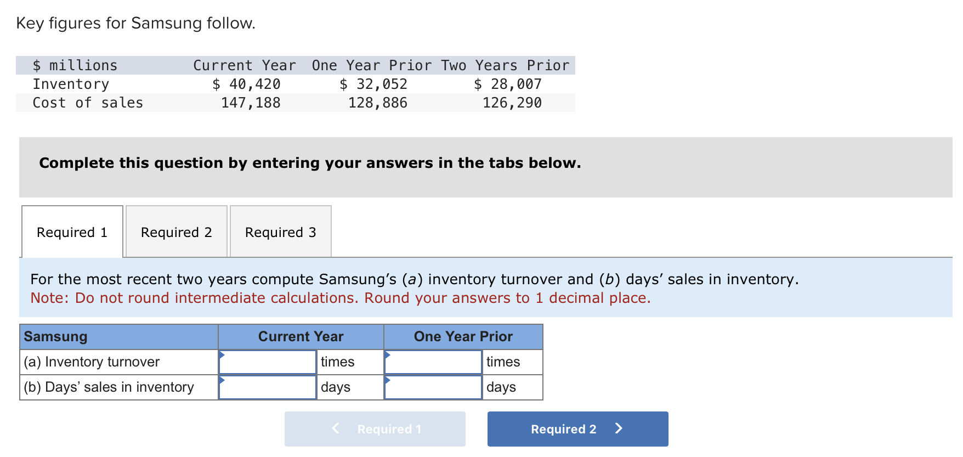Click the right chevron on the Required 2 button
Screen dimensions: 963x457
(619, 429)
